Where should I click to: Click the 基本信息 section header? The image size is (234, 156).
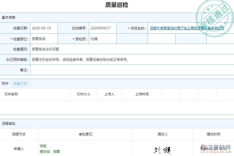coord(8,17)
